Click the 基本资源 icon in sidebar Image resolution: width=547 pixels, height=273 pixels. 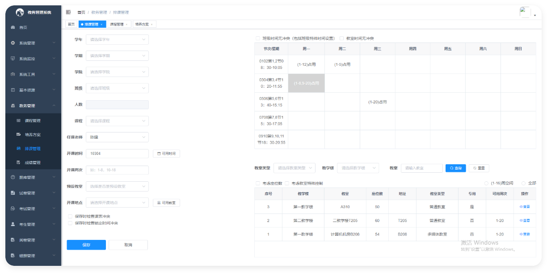point(13,90)
